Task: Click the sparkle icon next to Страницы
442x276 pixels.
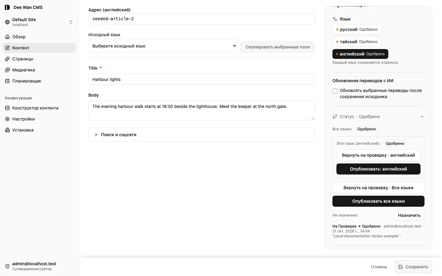Action: coord(7,59)
